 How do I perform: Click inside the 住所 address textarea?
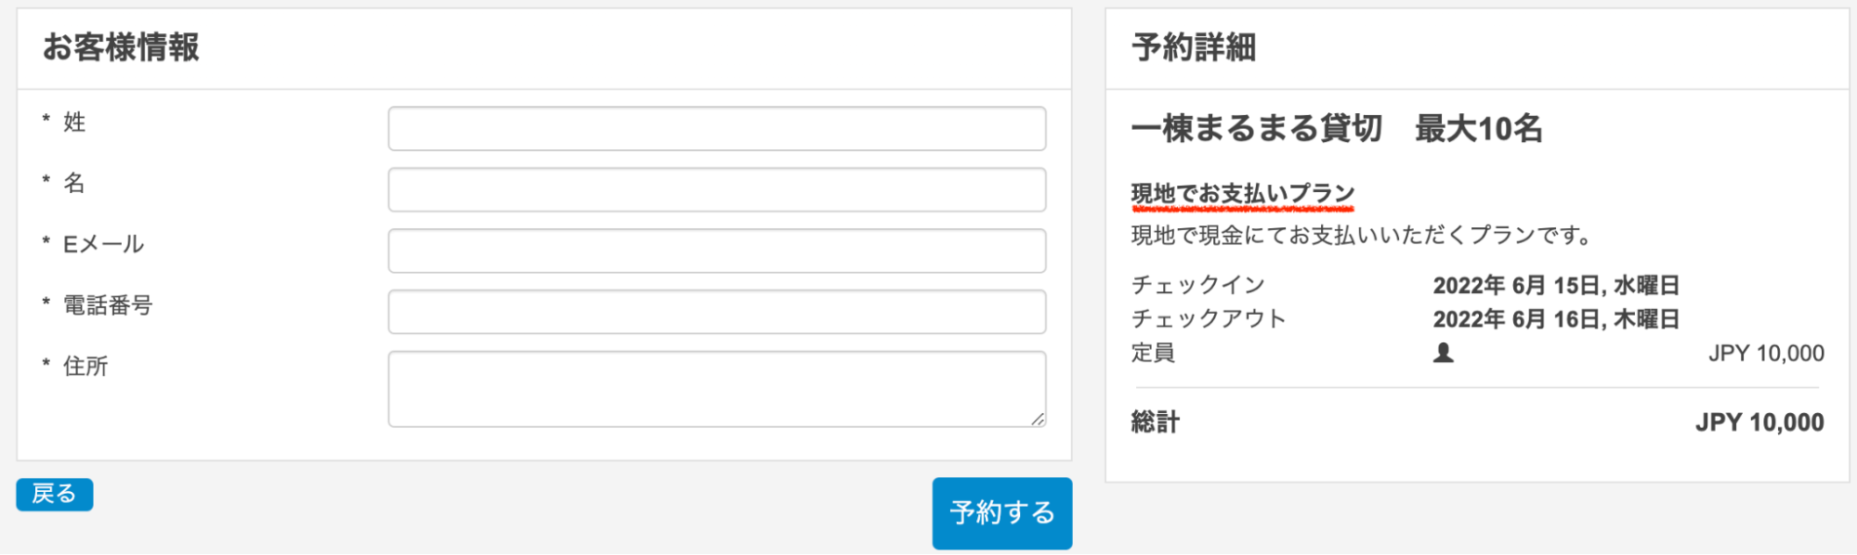point(716,389)
